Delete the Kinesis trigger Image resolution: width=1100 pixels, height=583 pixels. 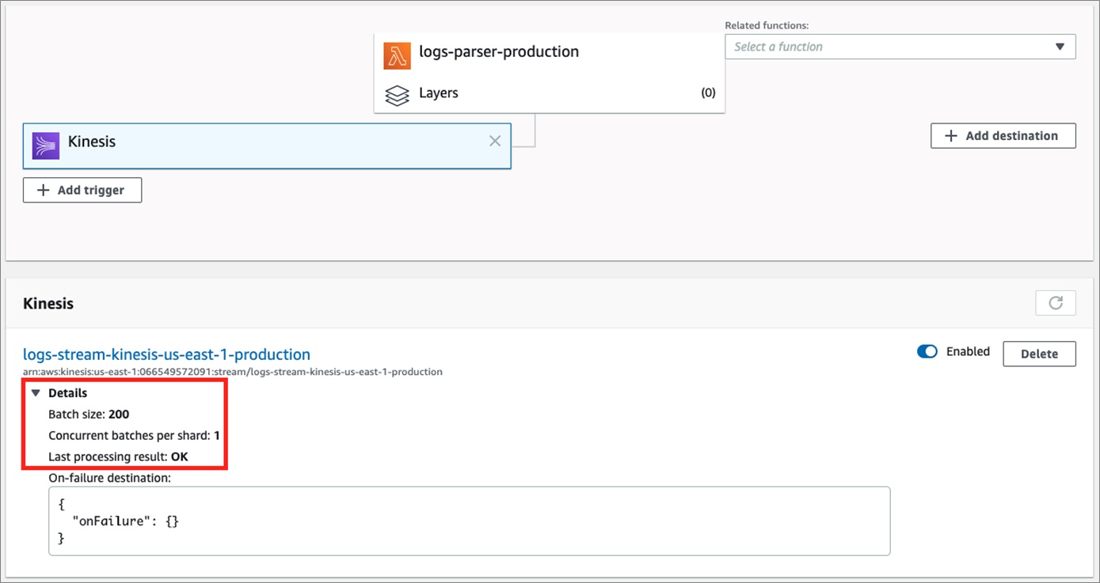point(1039,354)
